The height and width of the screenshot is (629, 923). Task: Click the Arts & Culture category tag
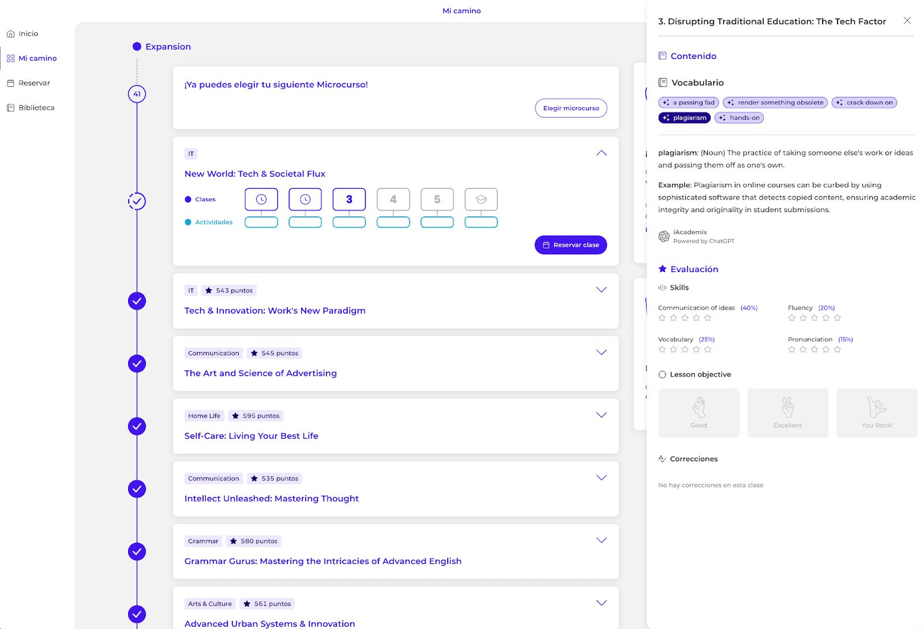pos(210,604)
